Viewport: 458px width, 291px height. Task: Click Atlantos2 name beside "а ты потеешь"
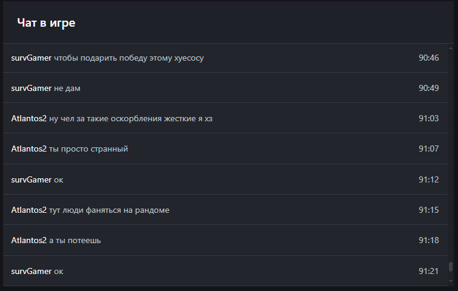click(x=29, y=241)
